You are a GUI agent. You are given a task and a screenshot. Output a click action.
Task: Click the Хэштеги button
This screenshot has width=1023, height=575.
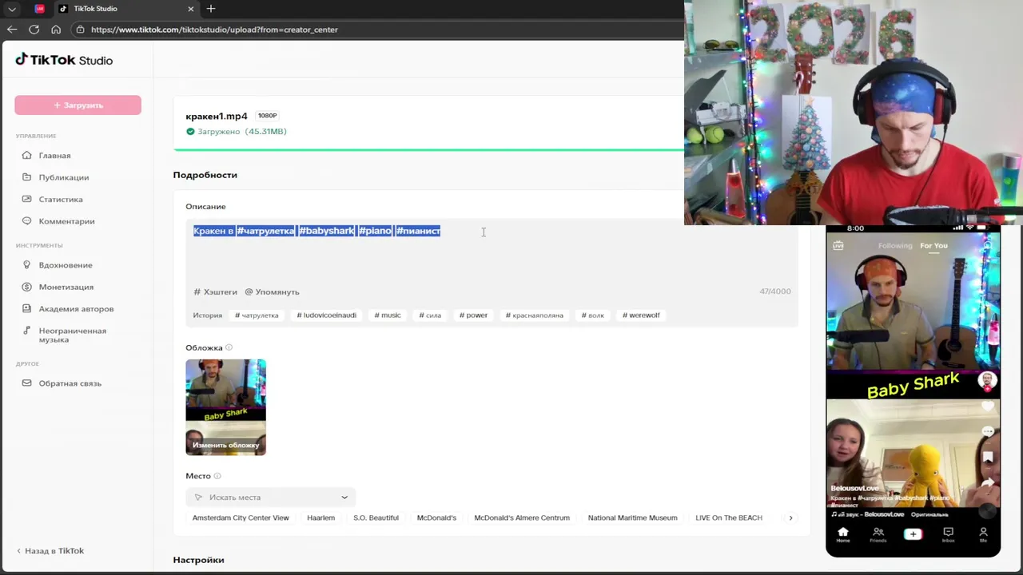pos(216,292)
